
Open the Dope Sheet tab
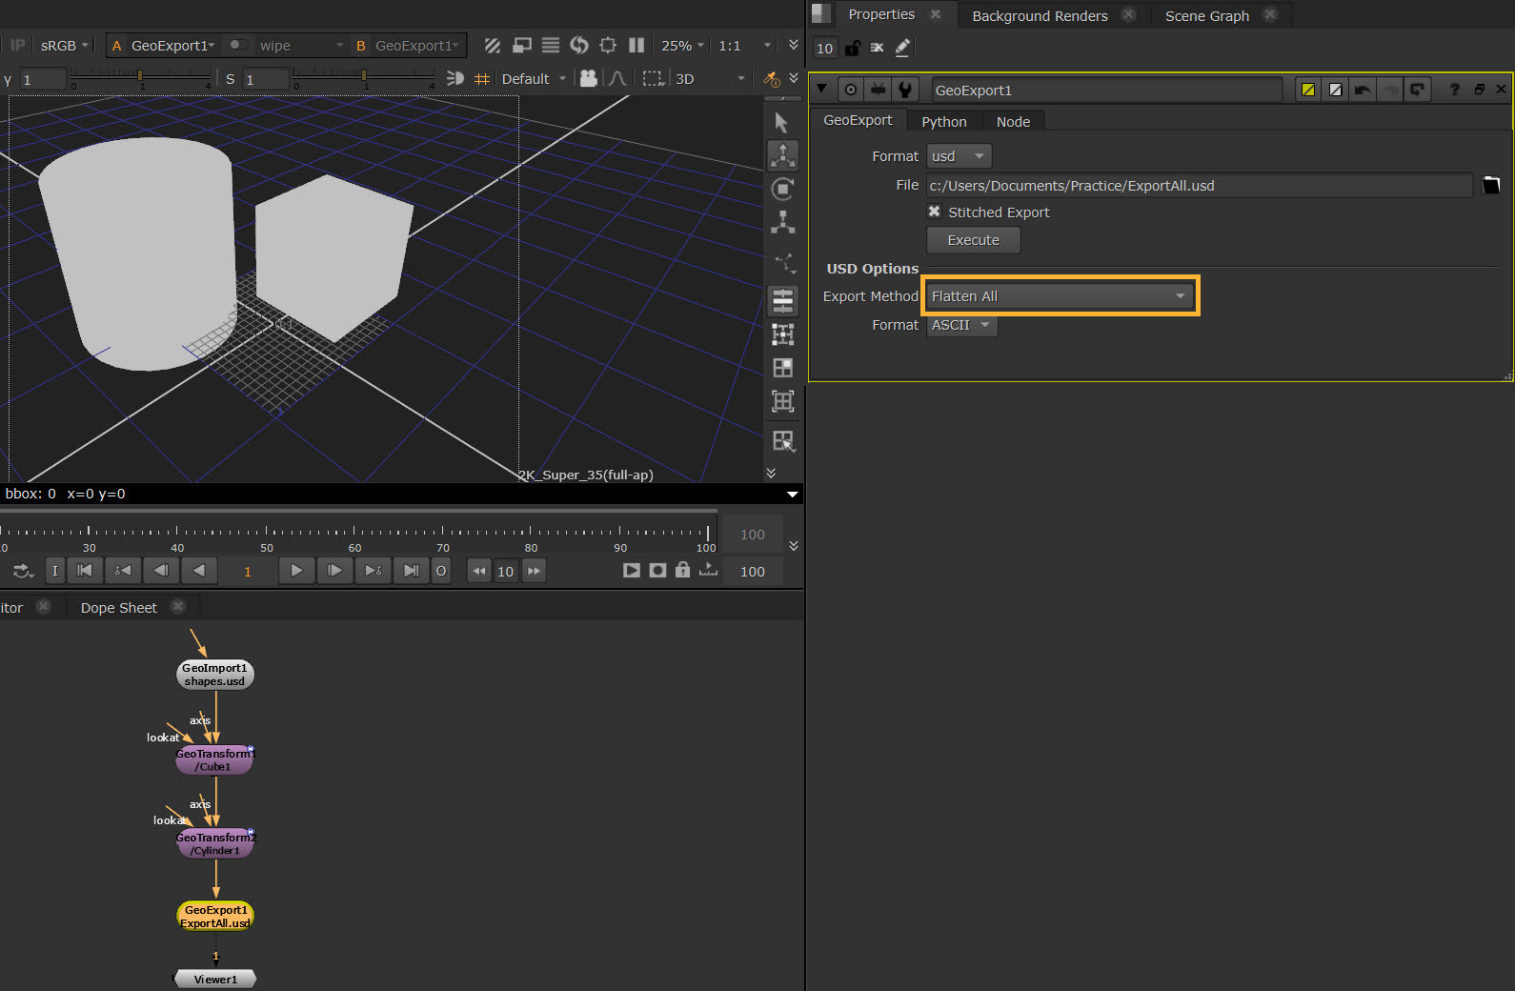[x=118, y=607]
